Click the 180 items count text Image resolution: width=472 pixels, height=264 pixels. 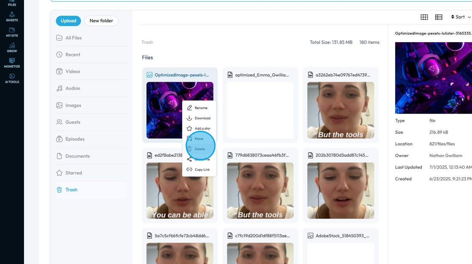point(369,43)
